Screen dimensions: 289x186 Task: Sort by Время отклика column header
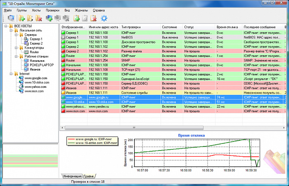point(227,27)
